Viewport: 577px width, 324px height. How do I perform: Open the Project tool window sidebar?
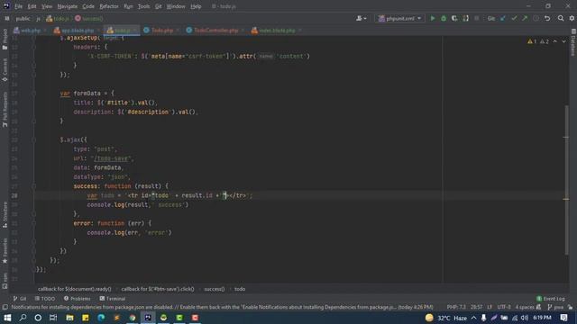pyautogui.click(x=5, y=40)
